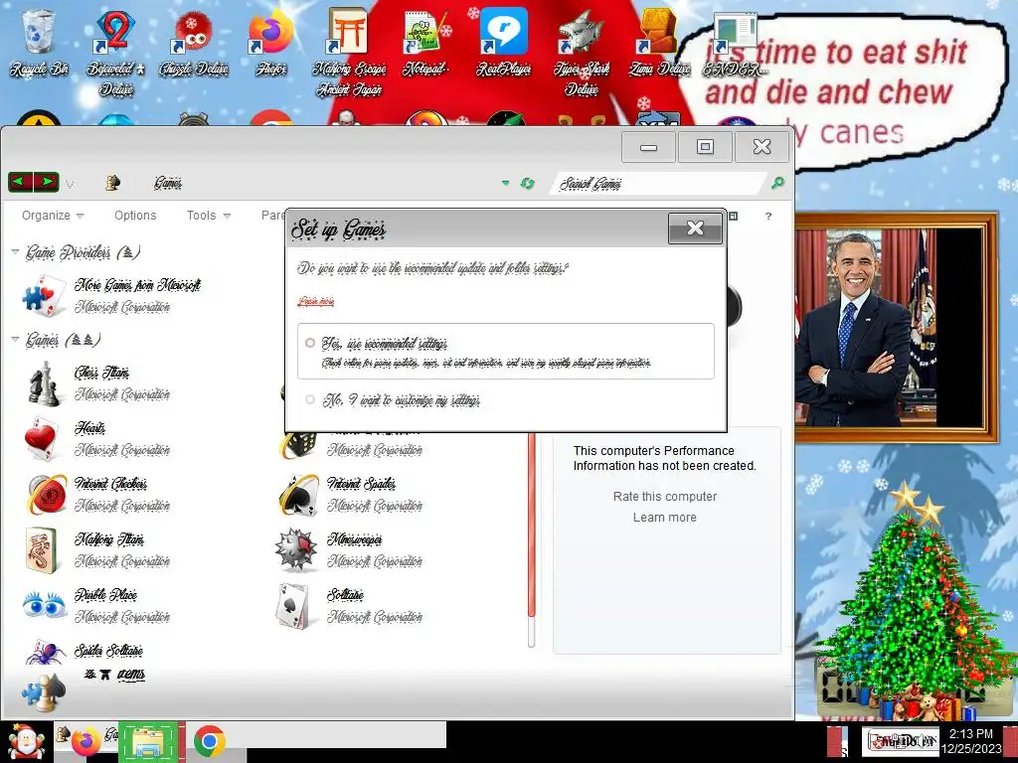Select Purble Place game icon
1018x763 pixels.
pyautogui.click(x=44, y=605)
